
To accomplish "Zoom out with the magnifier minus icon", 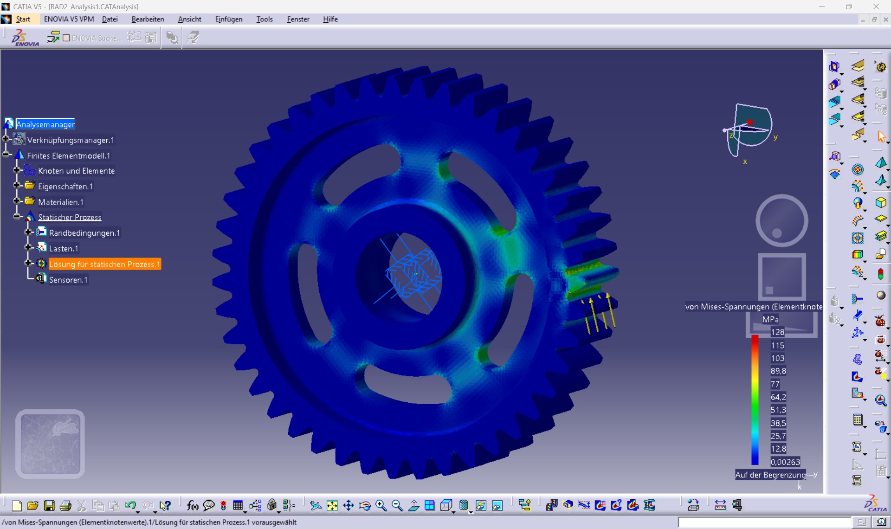I will tap(397, 505).
